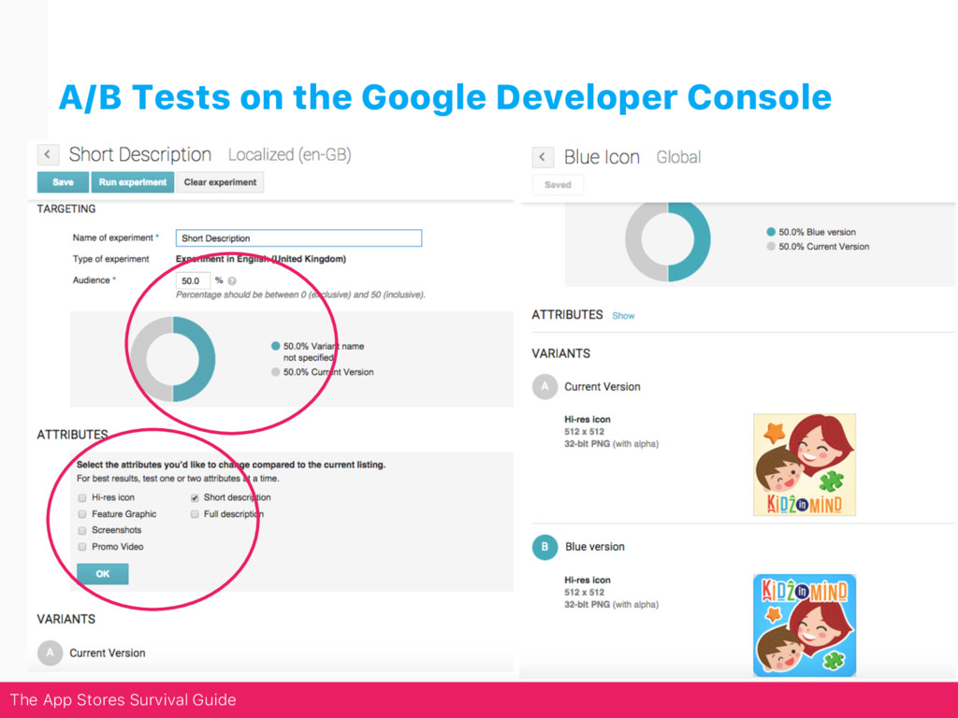Click Blue Icon '50.0% Current Version' legend entry
This screenshot has width=958, height=718.
coord(818,247)
